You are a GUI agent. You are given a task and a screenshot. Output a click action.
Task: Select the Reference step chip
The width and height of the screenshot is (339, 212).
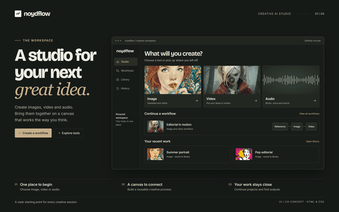tap(280, 127)
